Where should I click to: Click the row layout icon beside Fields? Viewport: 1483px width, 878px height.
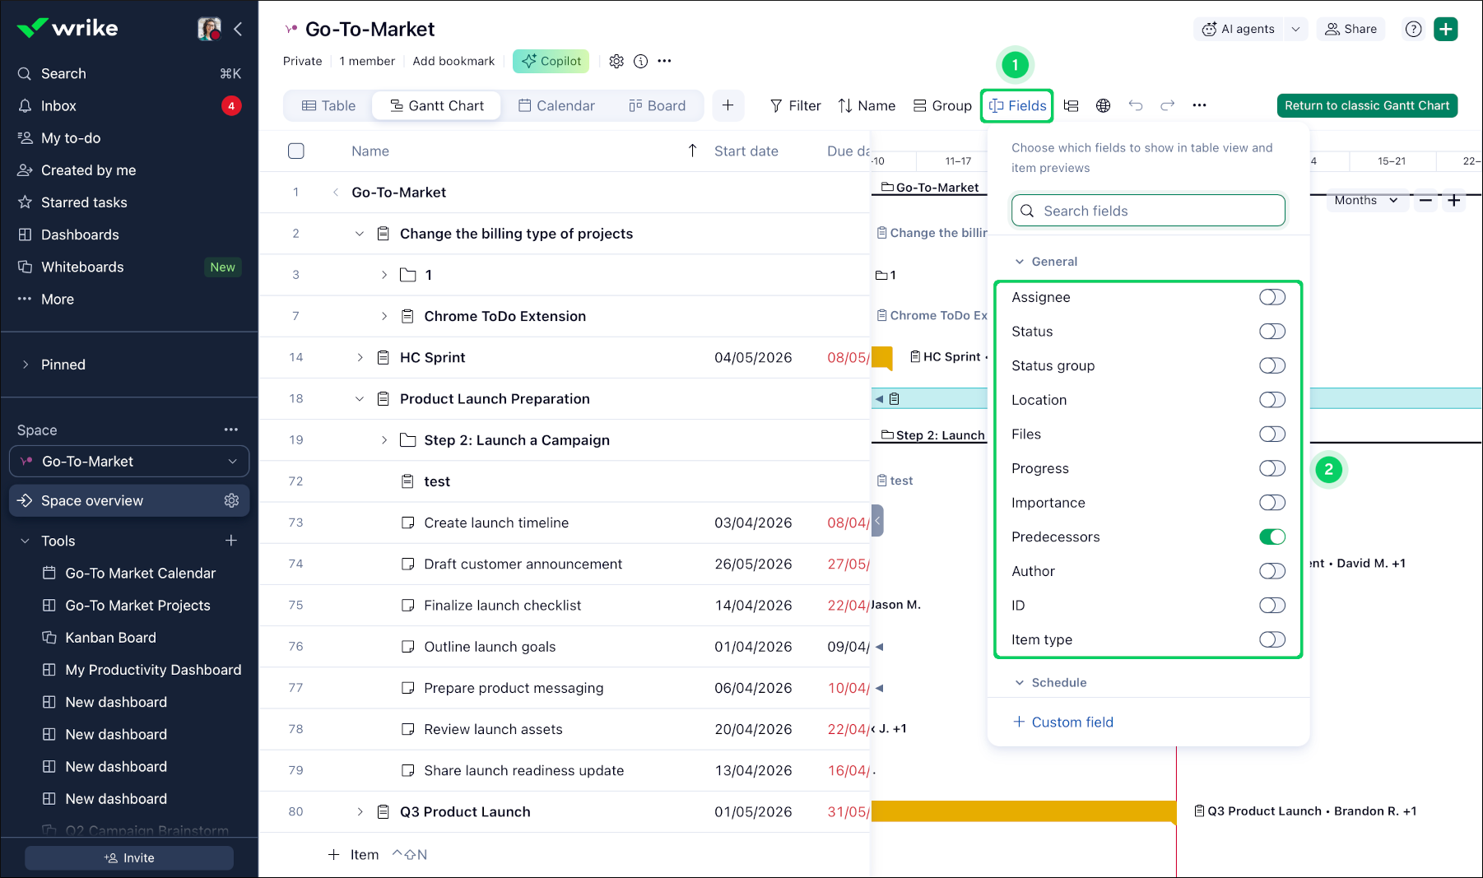click(x=1071, y=105)
